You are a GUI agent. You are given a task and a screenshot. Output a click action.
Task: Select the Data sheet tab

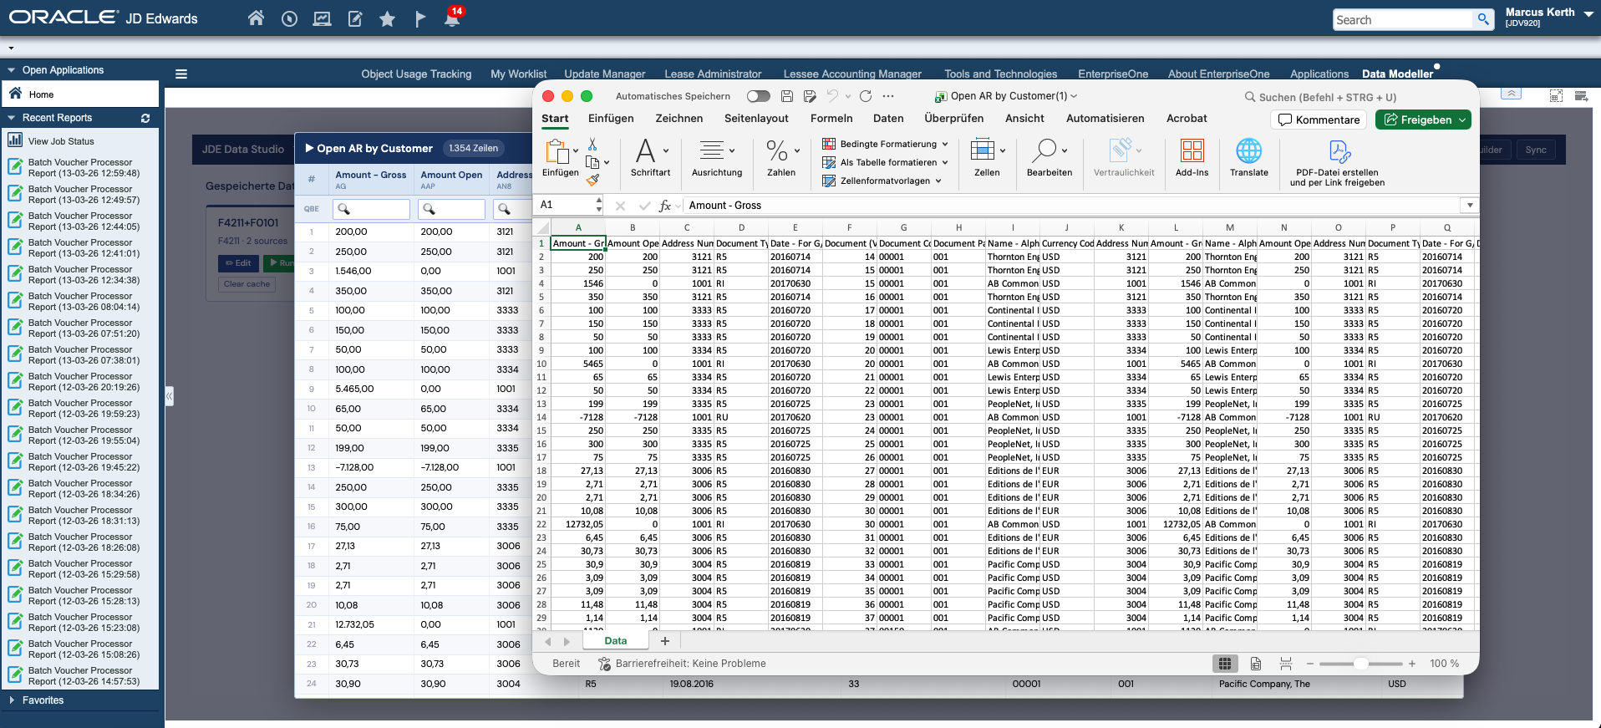pyautogui.click(x=616, y=641)
